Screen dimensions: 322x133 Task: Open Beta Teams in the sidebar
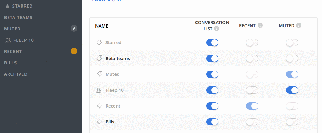tap(18, 18)
